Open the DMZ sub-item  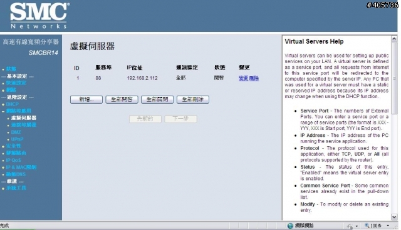tap(16, 132)
